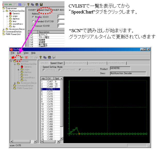Image resolution: width=158 pixels, height=150 pixels.
Task: Select Primary (CV1) address radio button
Action: pos(33,17)
